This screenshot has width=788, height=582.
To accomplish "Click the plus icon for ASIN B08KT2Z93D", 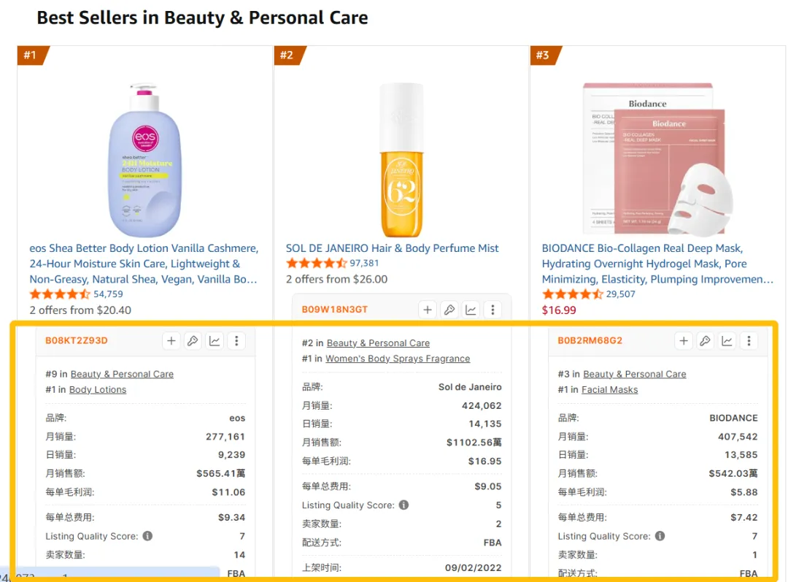I will (171, 341).
